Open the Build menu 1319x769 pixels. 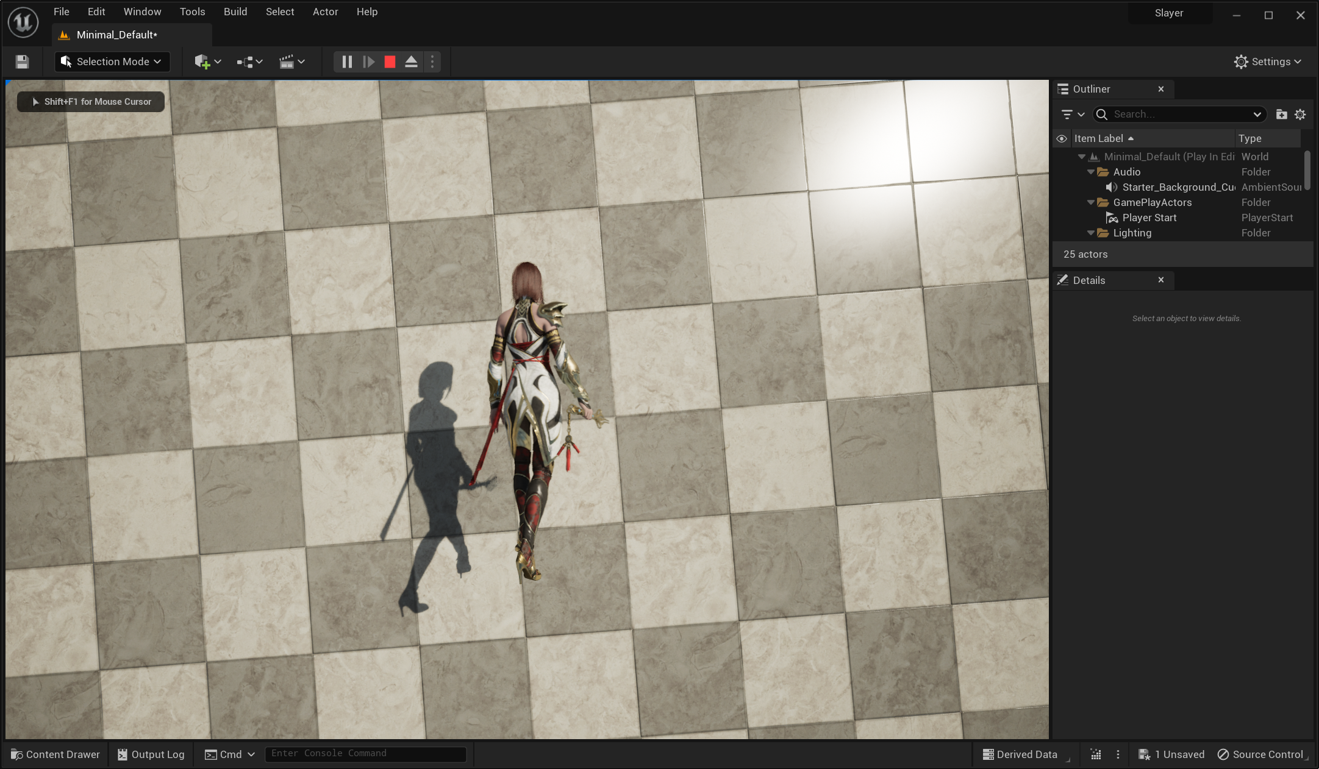coord(235,12)
